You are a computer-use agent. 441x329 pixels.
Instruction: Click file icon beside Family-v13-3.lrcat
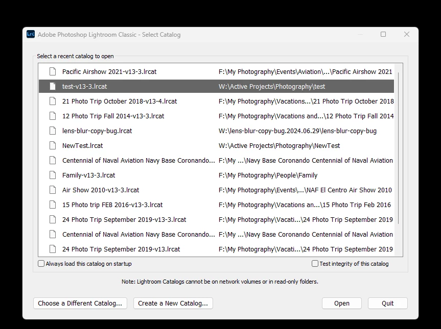pos(53,175)
